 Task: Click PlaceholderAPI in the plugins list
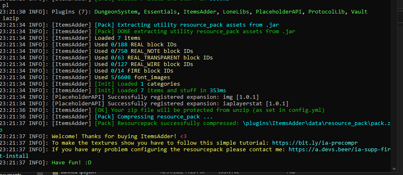coord(279,12)
